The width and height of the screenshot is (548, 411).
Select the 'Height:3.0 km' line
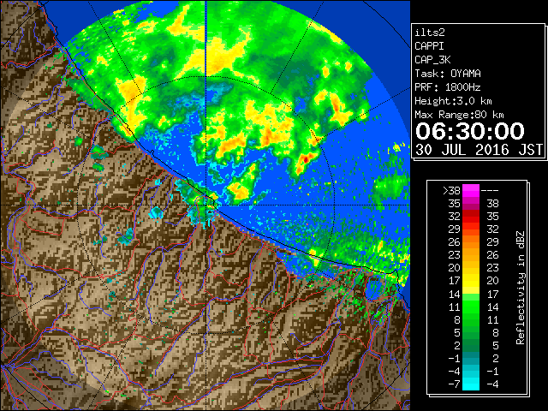[453, 101]
